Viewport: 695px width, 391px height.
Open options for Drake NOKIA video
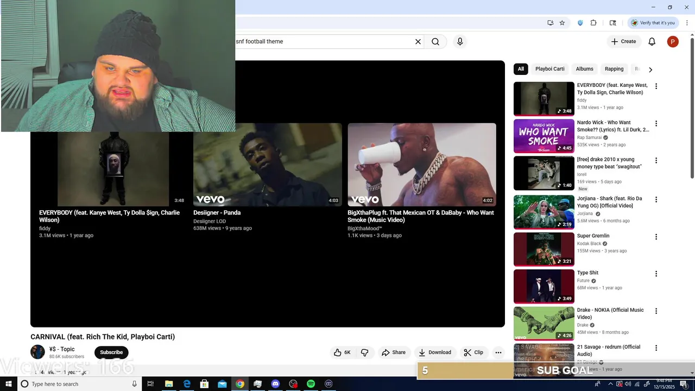coord(656,311)
